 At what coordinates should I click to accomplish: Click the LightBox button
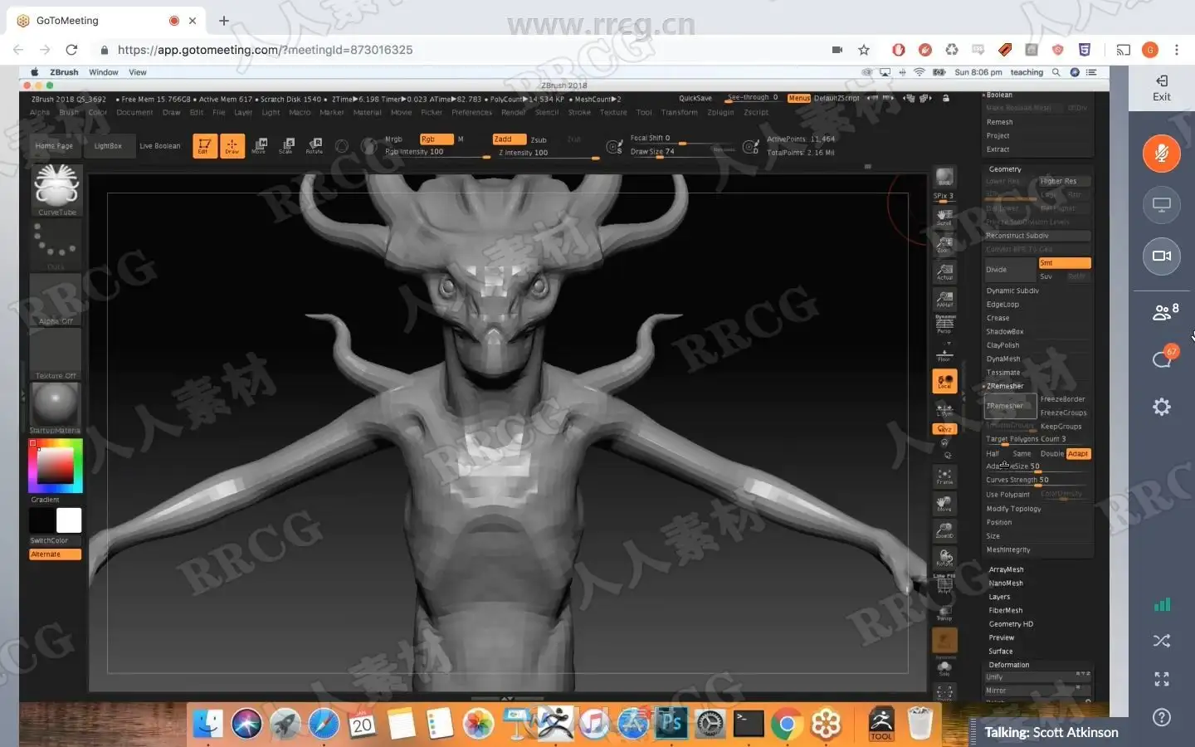(108, 146)
